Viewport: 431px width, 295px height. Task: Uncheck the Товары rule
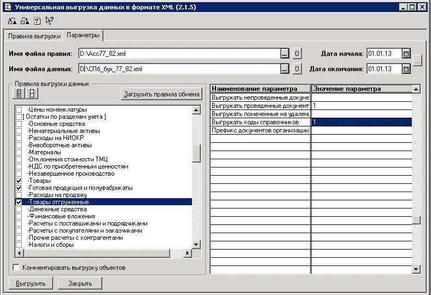pos(19,181)
